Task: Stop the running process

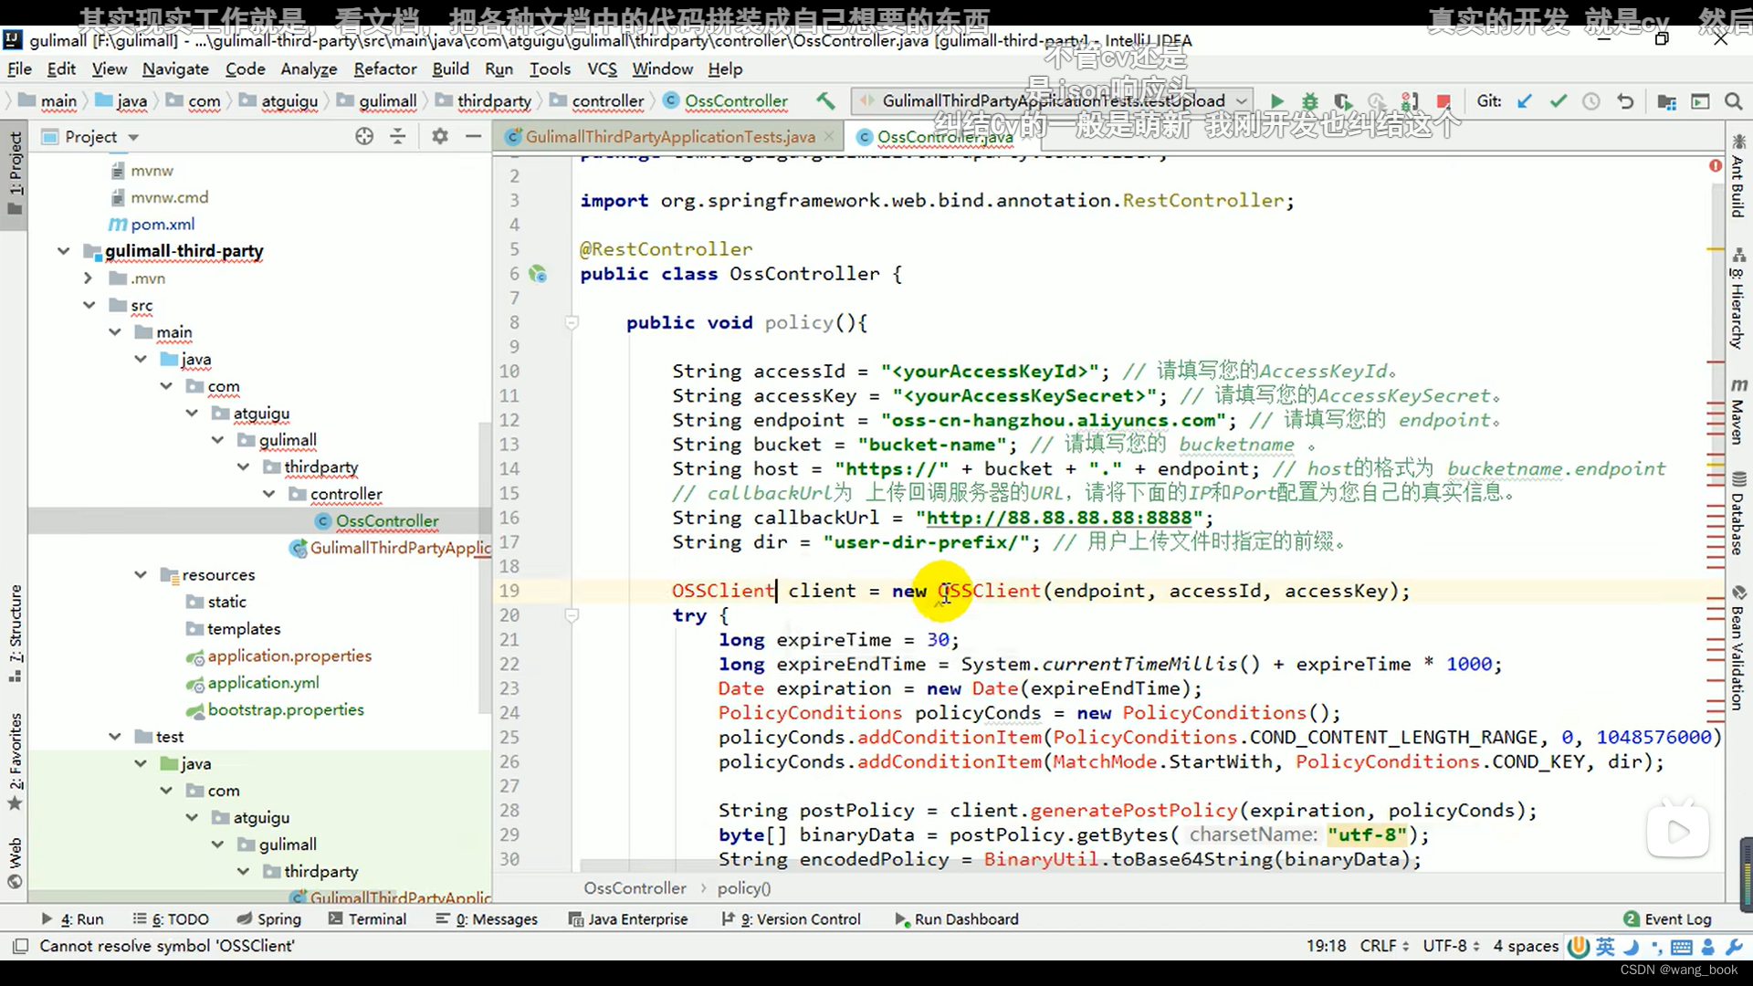Action: 1443,101
